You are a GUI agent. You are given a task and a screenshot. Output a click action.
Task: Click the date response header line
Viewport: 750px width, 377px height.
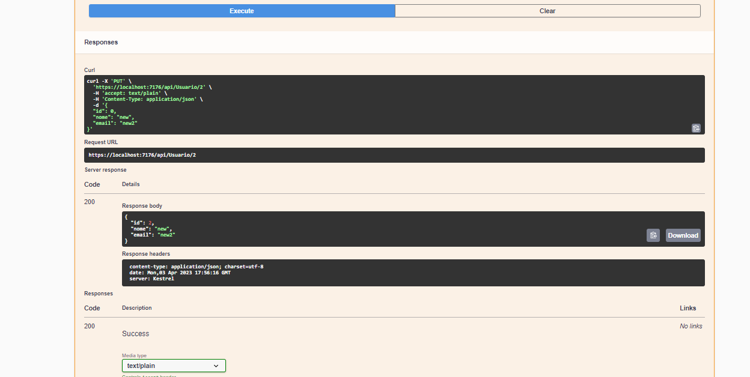pos(180,273)
